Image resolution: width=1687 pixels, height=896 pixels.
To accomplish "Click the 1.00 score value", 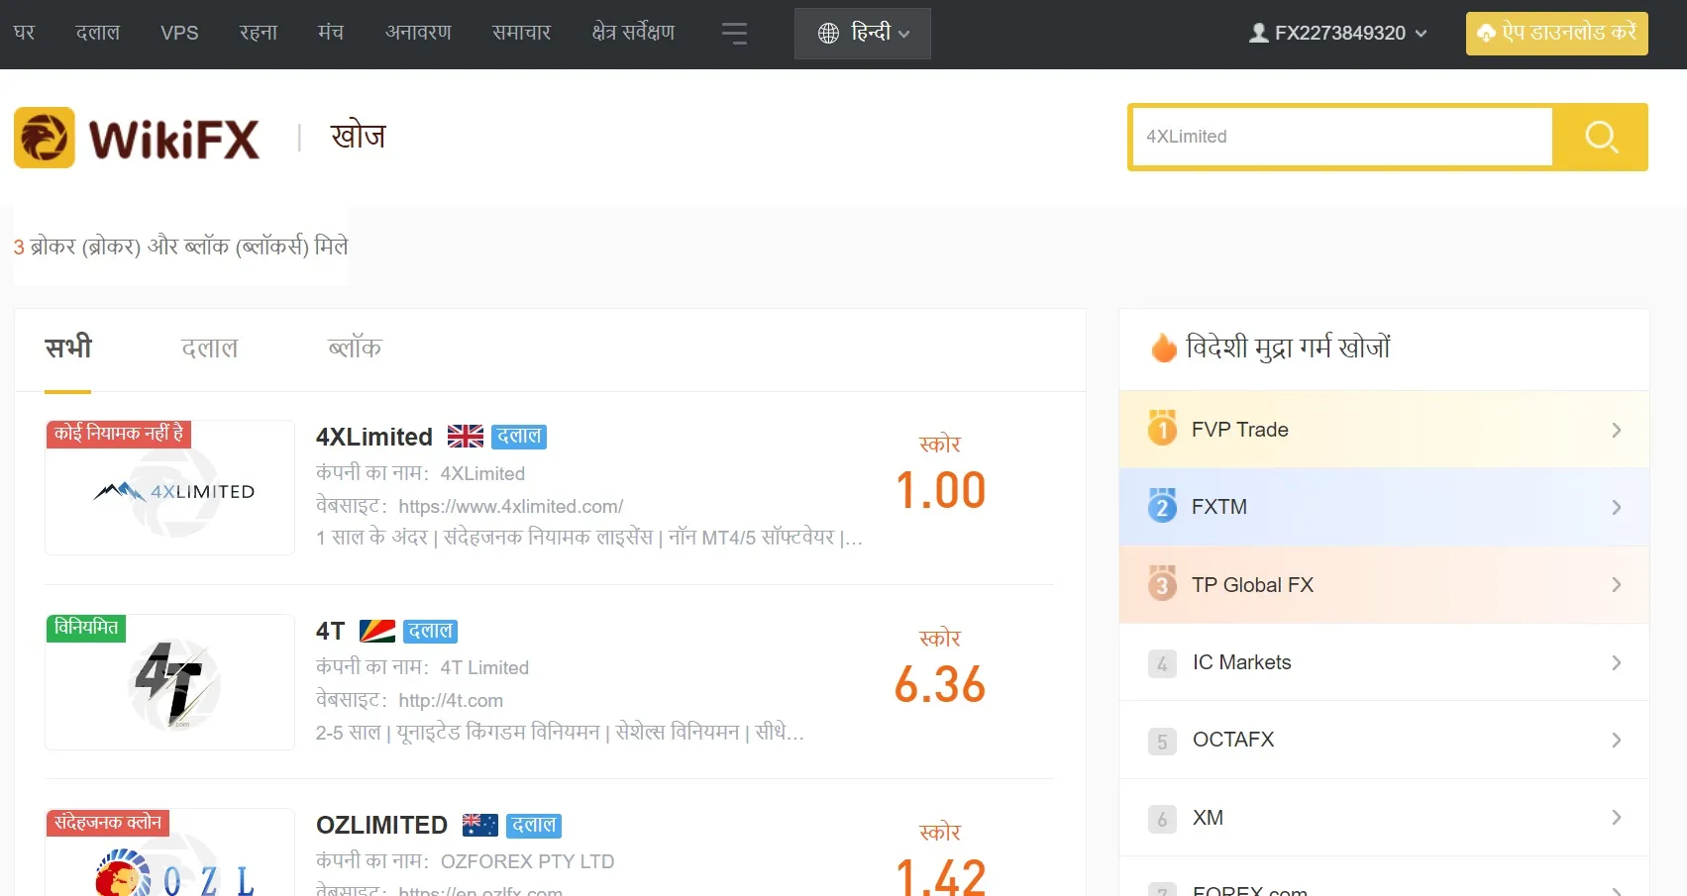I will point(940,490).
